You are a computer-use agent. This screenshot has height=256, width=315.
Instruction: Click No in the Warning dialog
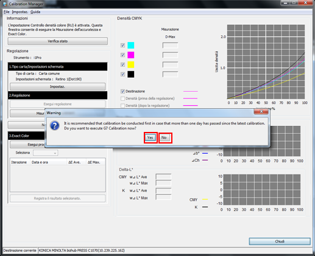[165, 137]
